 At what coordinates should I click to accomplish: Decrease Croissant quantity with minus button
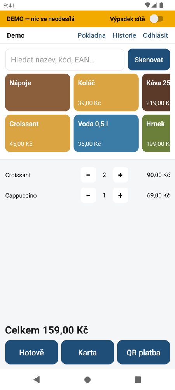(x=88, y=175)
